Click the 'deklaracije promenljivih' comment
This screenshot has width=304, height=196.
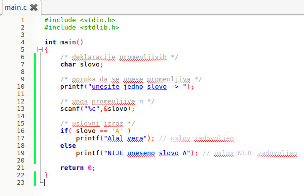tap(119, 57)
